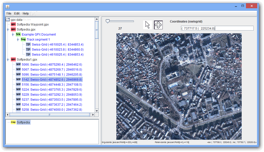Click gpx icon of Softpedia1.gpx
This screenshot has width=264, height=152.
(x=13, y=59)
